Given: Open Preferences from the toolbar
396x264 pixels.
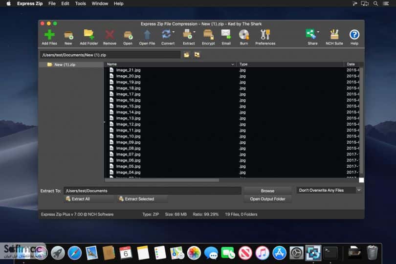Looking at the screenshot, I should coord(265,37).
